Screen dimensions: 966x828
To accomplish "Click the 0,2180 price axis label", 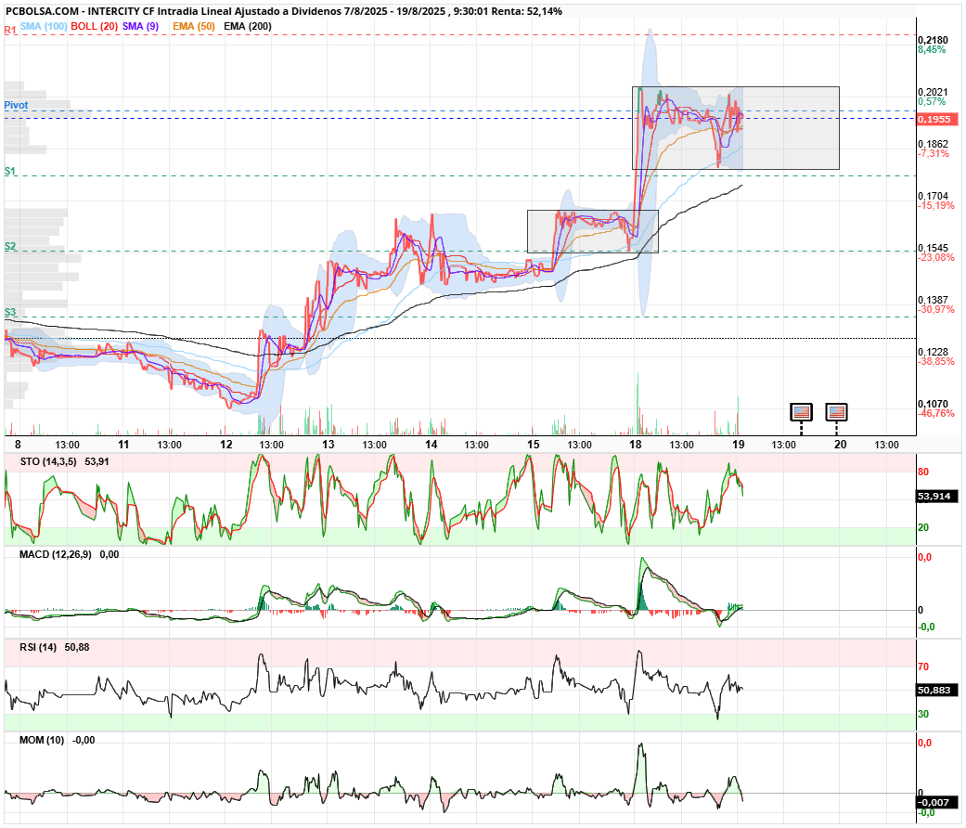I will [933, 40].
